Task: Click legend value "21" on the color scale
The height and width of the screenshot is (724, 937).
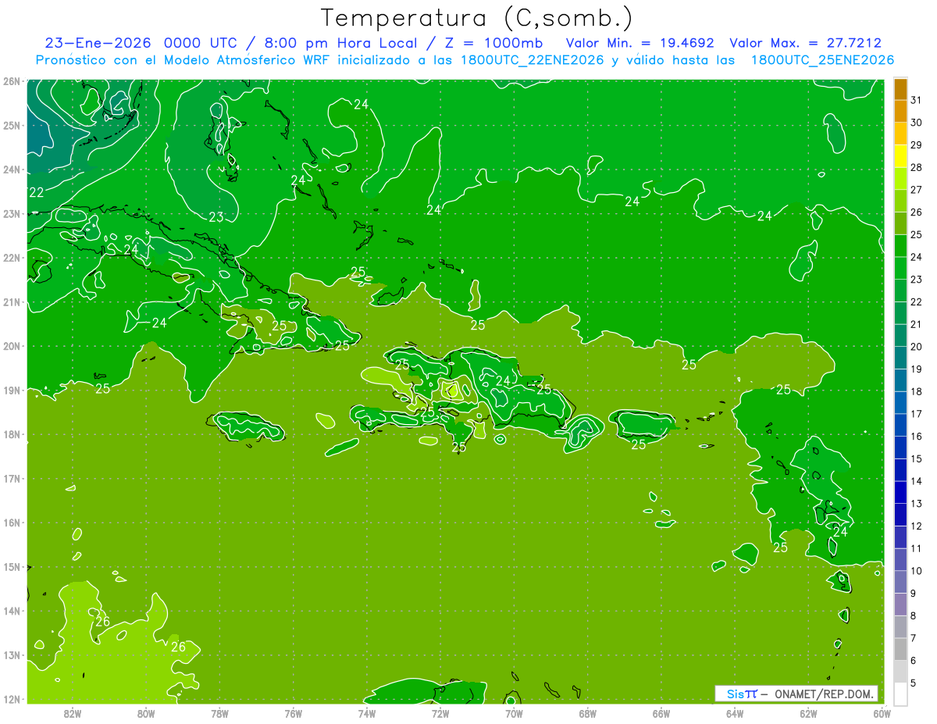Action: (x=917, y=324)
